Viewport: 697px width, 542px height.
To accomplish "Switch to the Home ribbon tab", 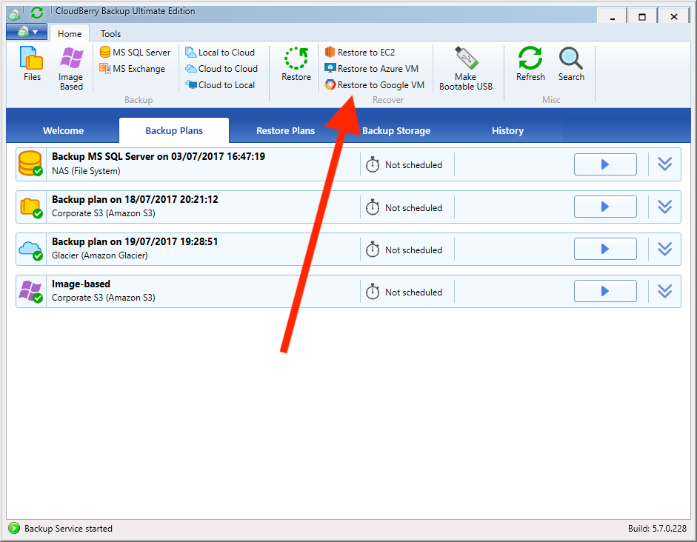I will 70,34.
